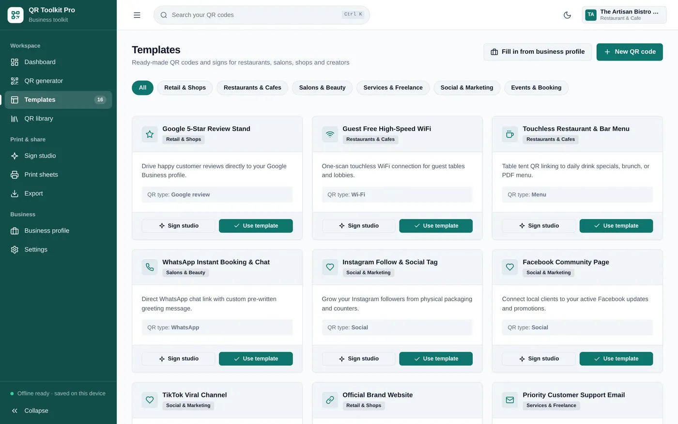Viewport: 678px width, 424px height.
Task: Open Sign studio for Guest Free High-Speed WiFi
Action: (358, 226)
